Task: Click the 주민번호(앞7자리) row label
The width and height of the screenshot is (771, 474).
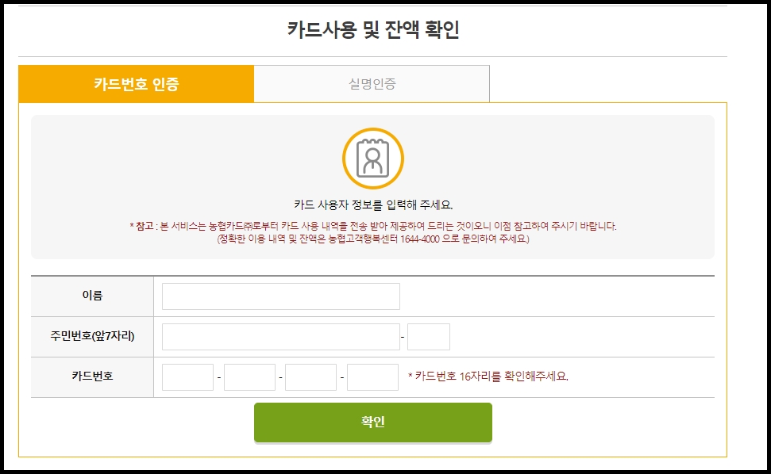Action: pyautogui.click(x=91, y=336)
